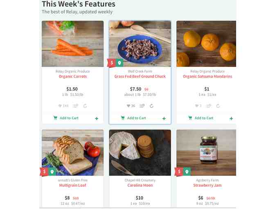Click add-to-list icon on Grass Fed Beef card
The height and width of the screenshot is (209, 275).
click(142, 106)
